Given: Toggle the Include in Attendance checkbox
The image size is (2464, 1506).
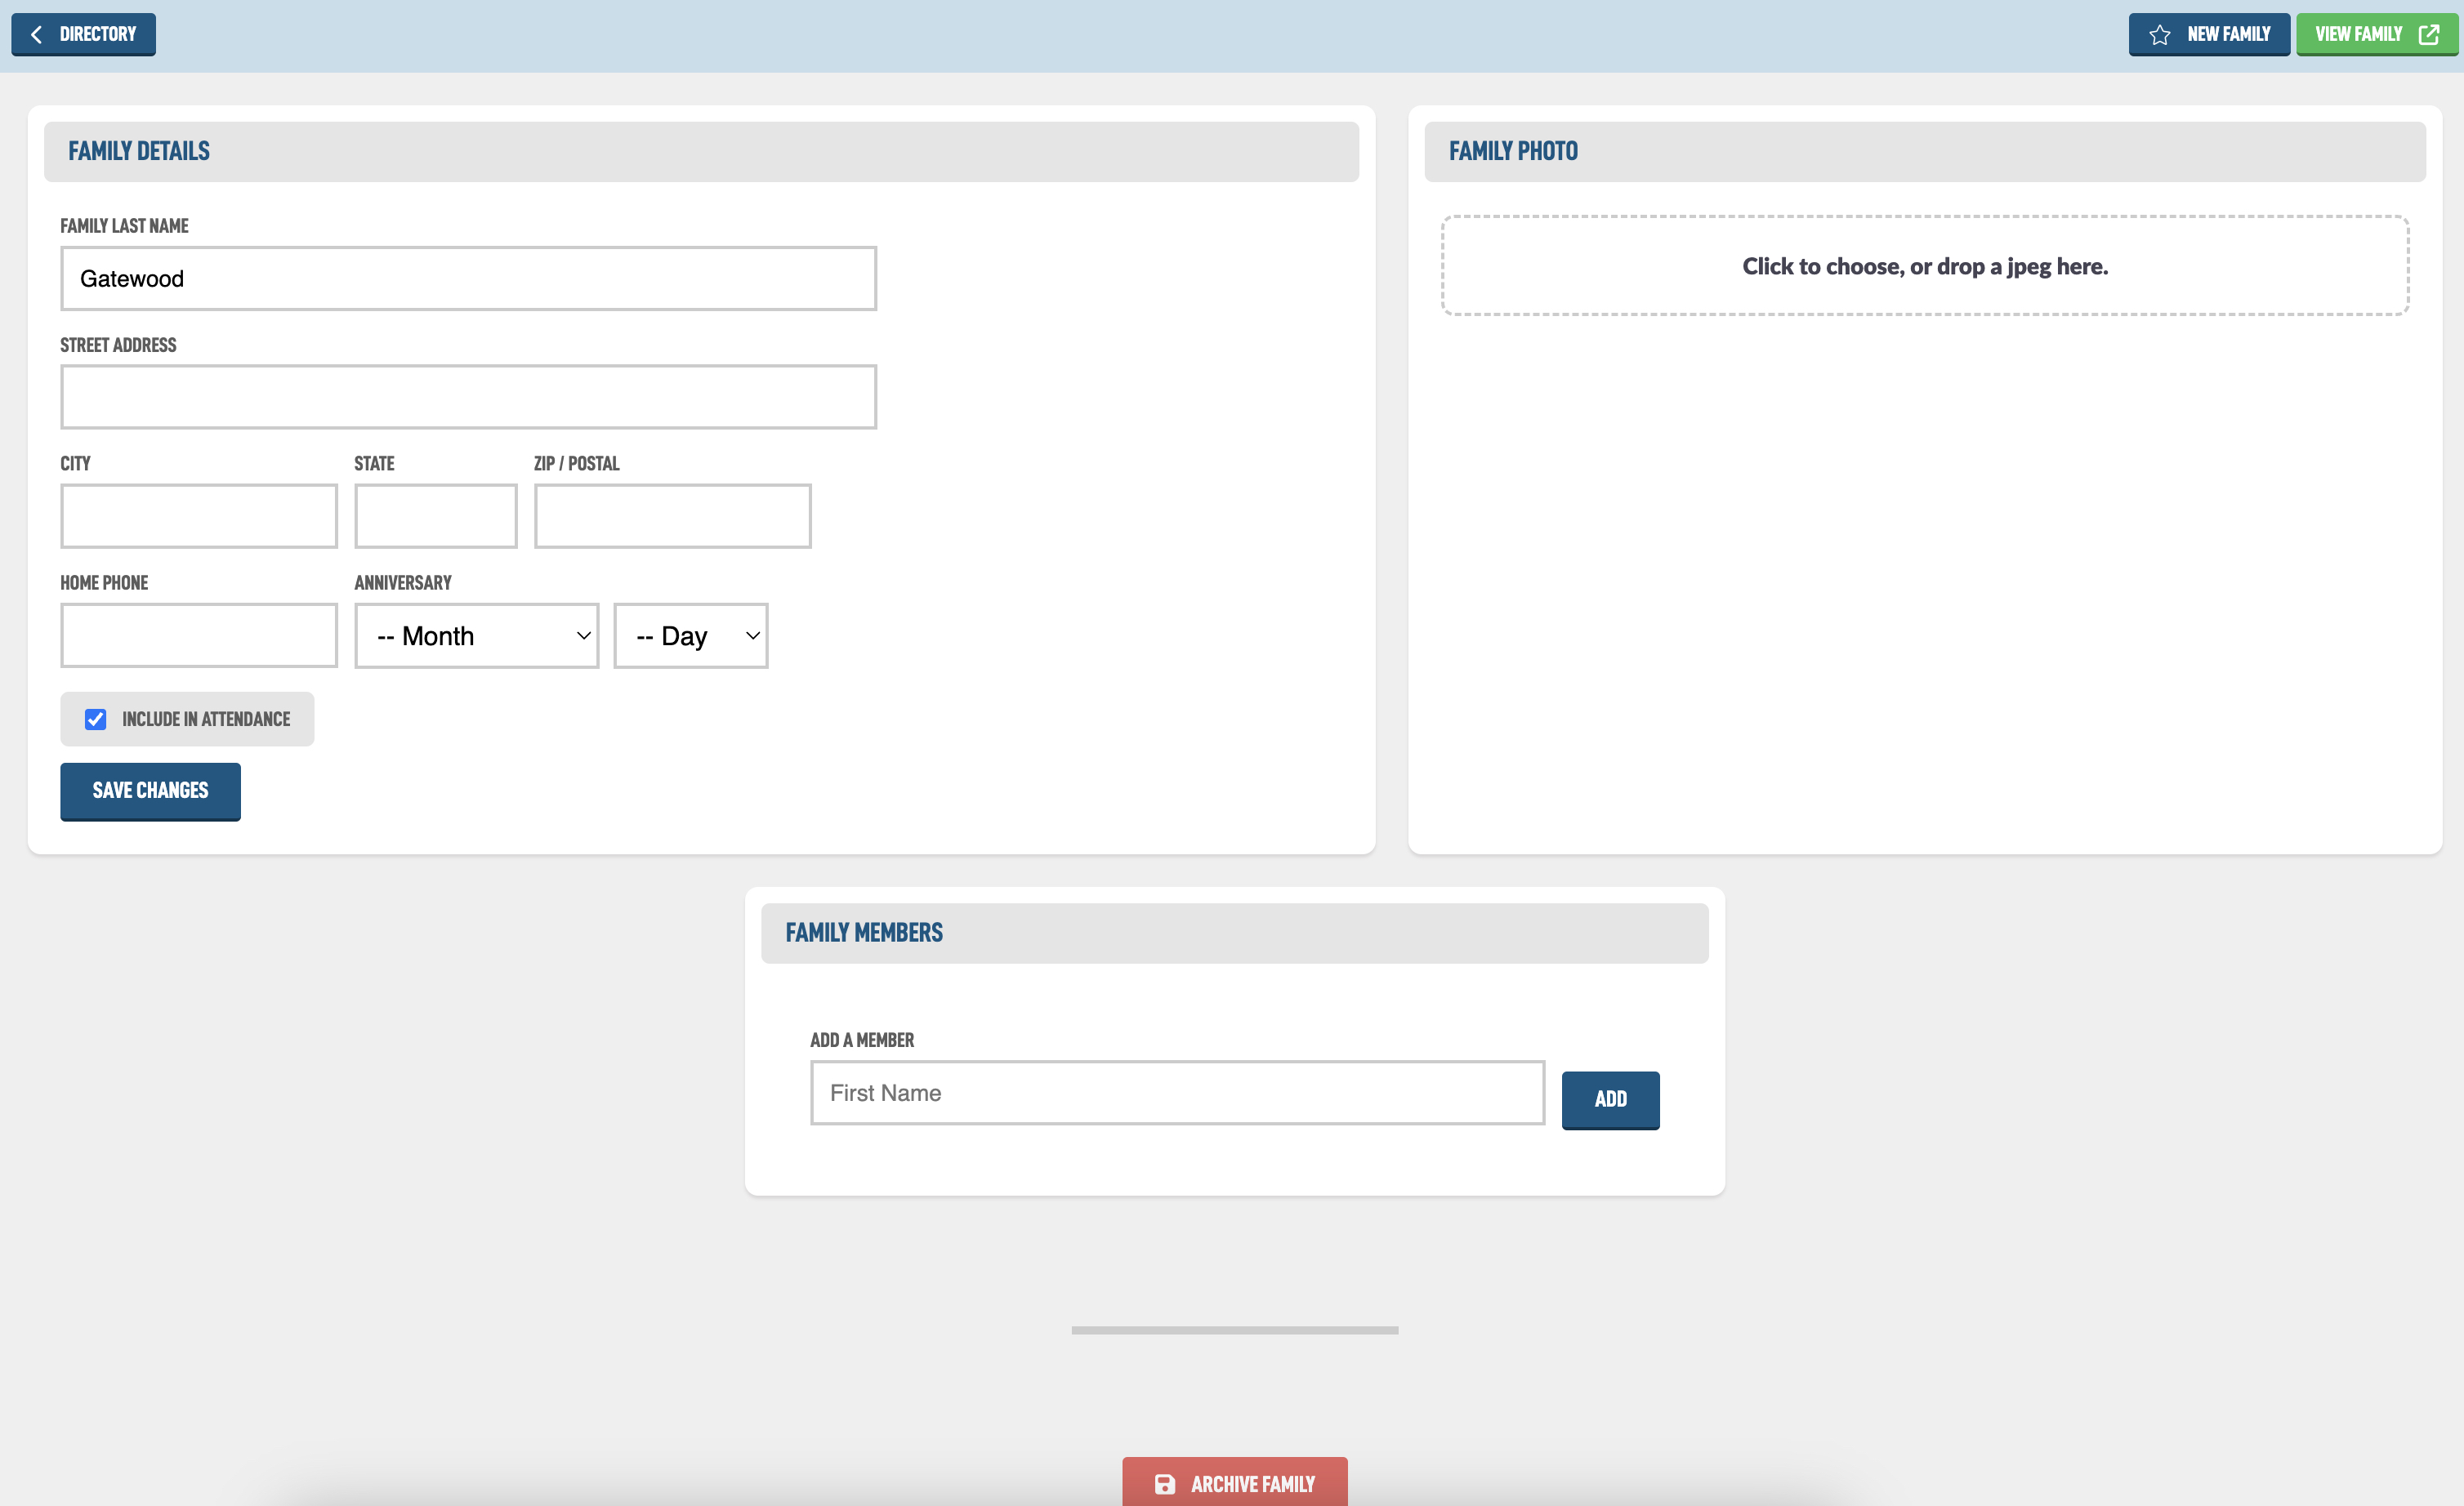Looking at the screenshot, I should (96, 720).
